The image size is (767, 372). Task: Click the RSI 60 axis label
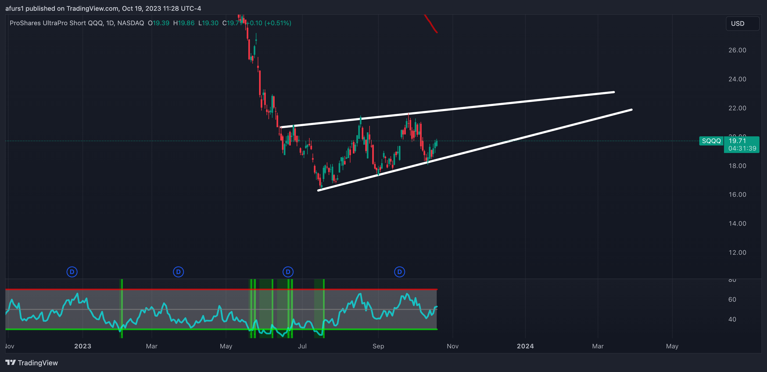[732, 300]
